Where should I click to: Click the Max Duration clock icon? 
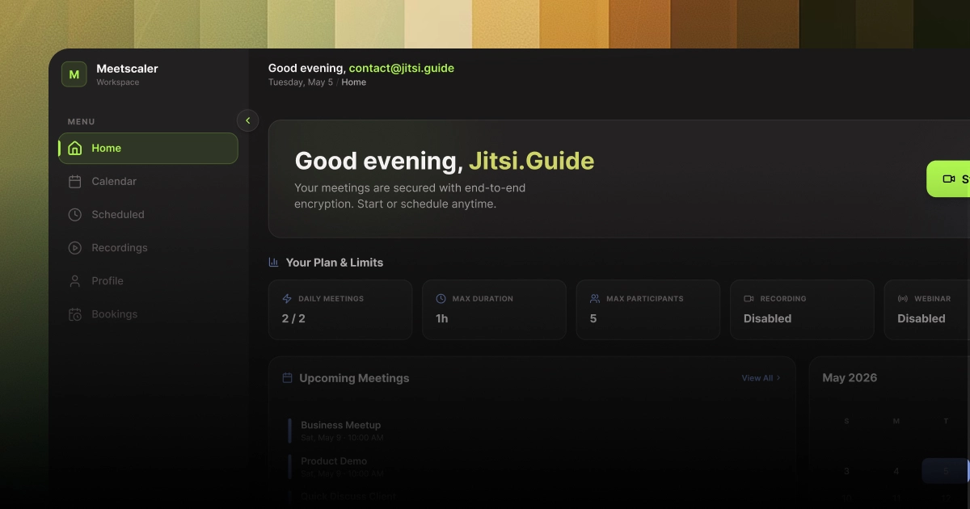click(441, 299)
